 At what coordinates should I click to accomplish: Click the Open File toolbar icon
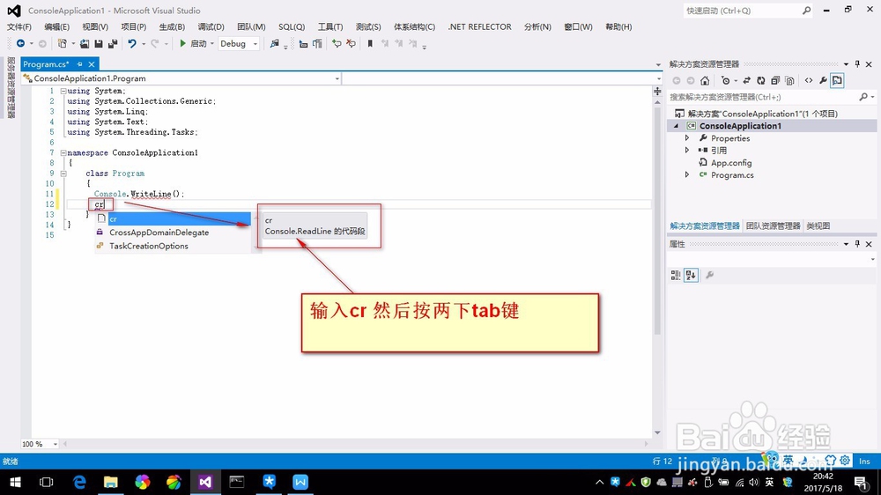tap(85, 43)
